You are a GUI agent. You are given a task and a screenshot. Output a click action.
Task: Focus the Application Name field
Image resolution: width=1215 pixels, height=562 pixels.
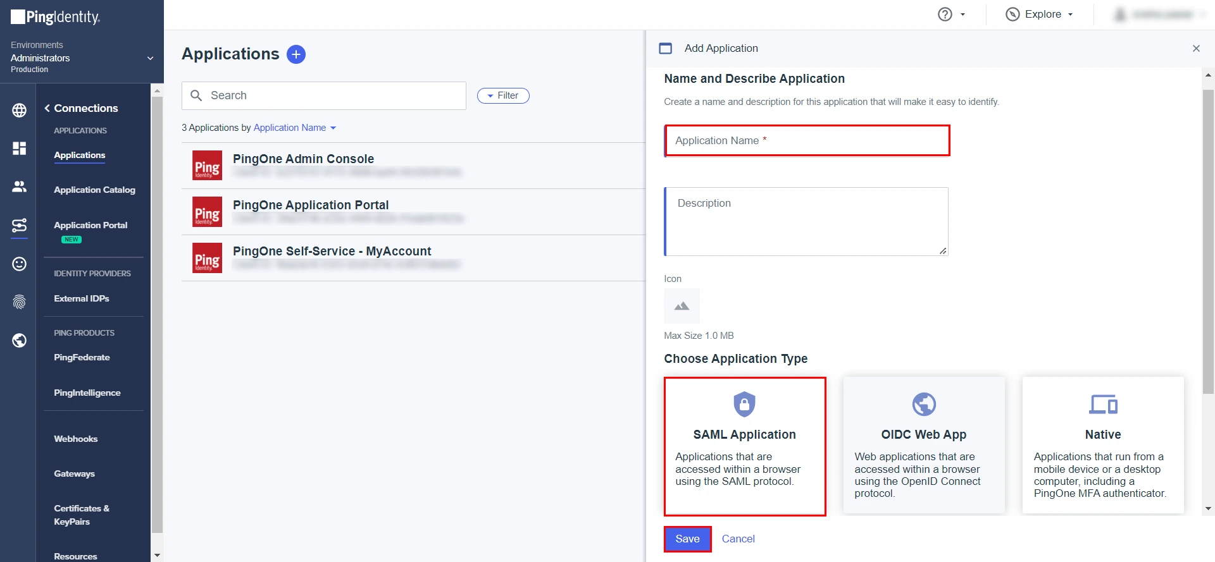click(807, 140)
